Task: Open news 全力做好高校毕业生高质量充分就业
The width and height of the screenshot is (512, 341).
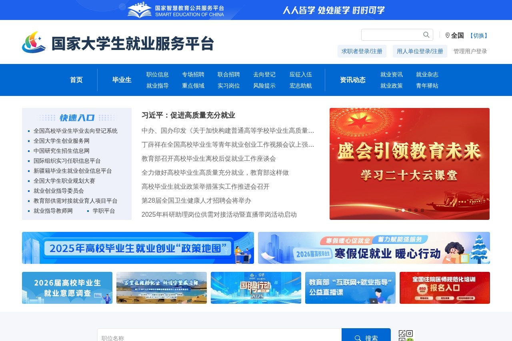Action: pyautogui.click(x=215, y=173)
